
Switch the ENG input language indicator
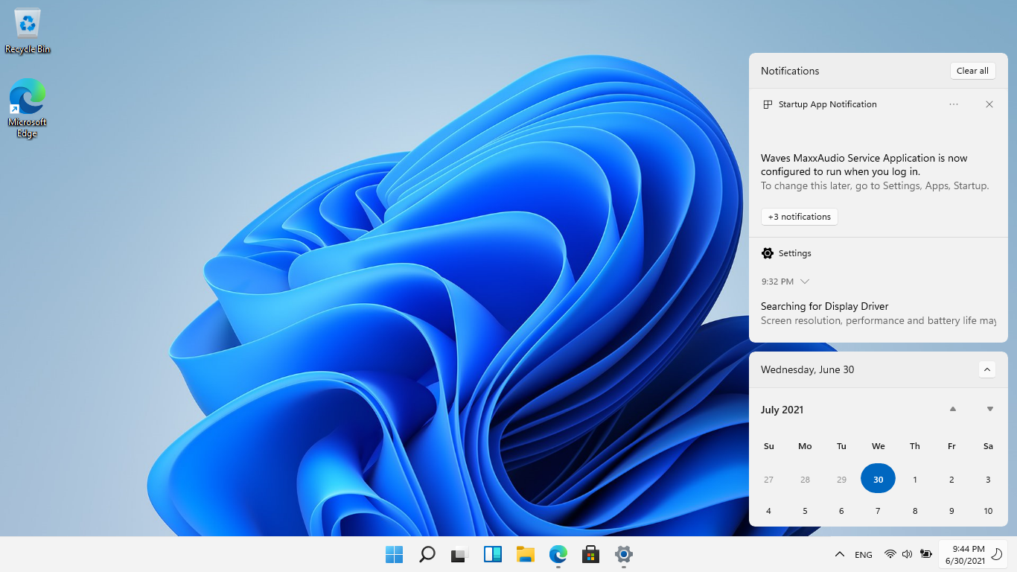[864, 555]
